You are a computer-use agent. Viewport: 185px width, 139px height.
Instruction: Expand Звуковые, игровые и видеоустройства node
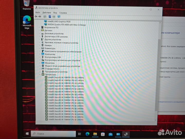(x=40, y=42)
